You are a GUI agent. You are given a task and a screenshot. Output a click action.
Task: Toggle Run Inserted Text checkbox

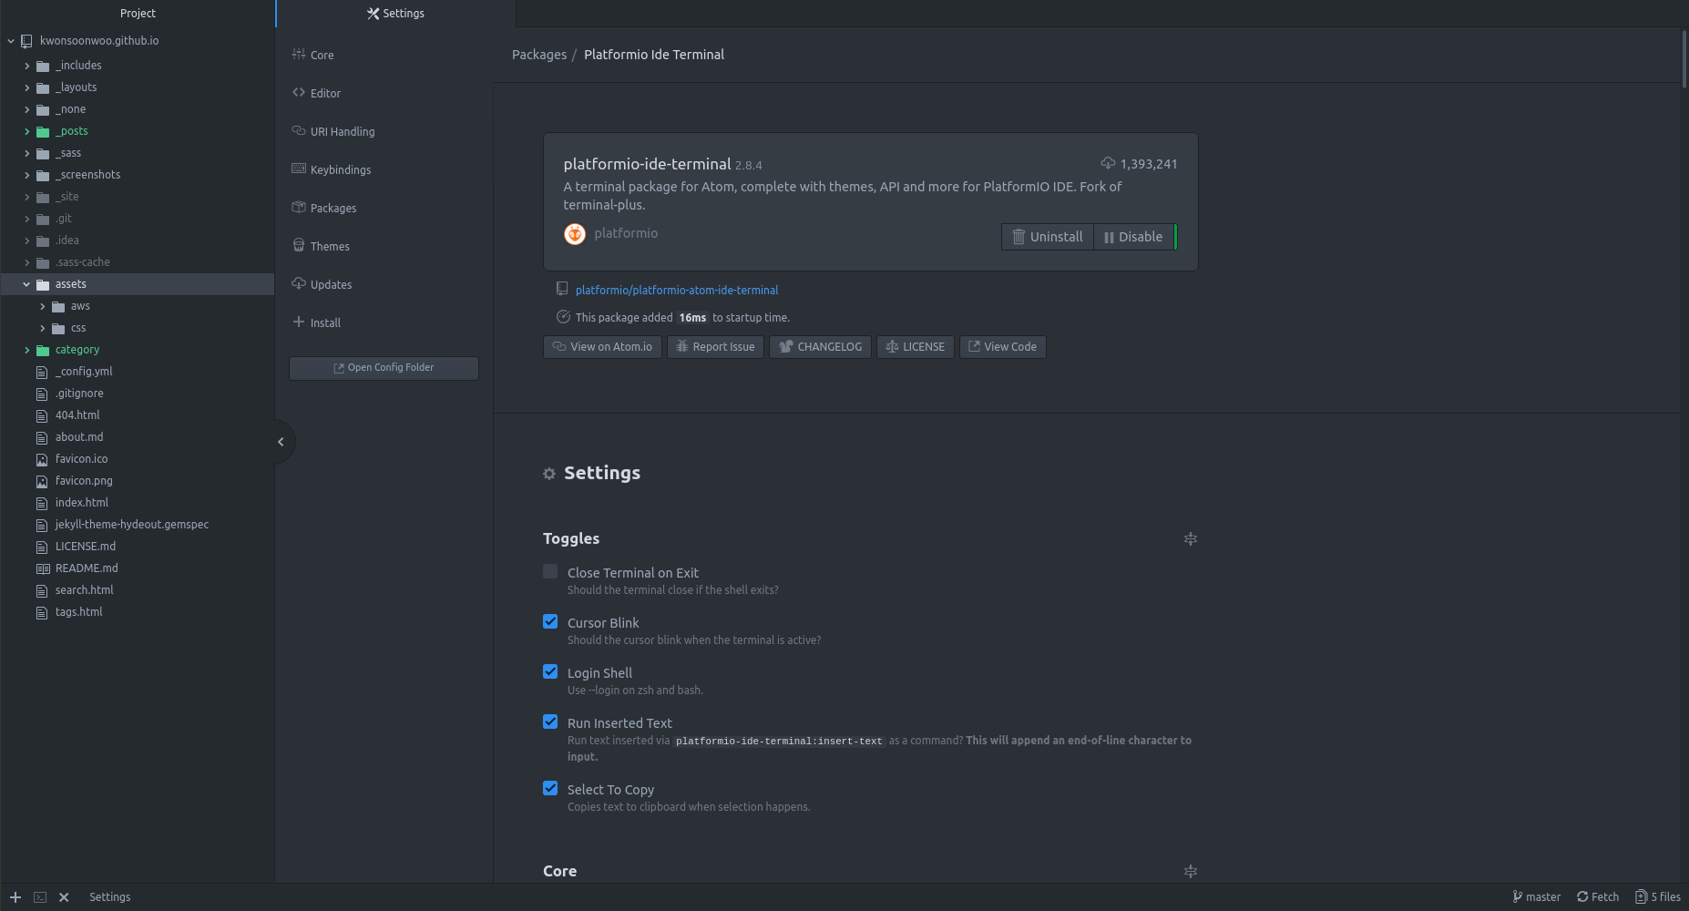(550, 722)
